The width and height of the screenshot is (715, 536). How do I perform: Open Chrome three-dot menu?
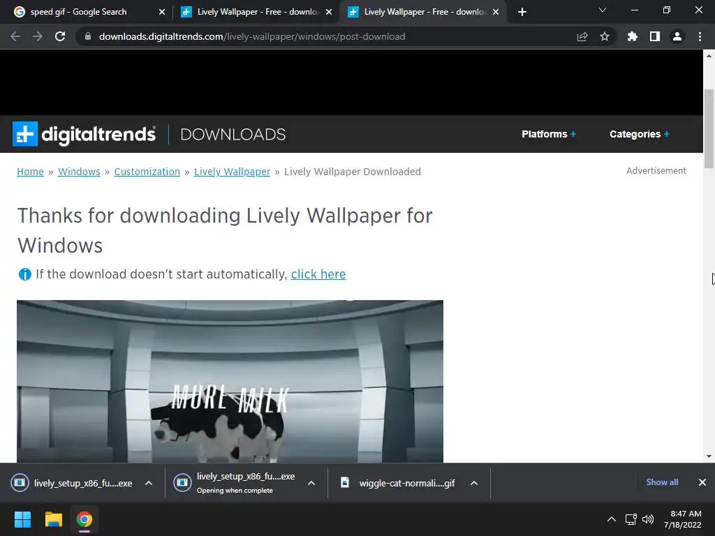pos(700,36)
